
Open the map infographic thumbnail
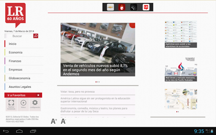pos(181,99)
